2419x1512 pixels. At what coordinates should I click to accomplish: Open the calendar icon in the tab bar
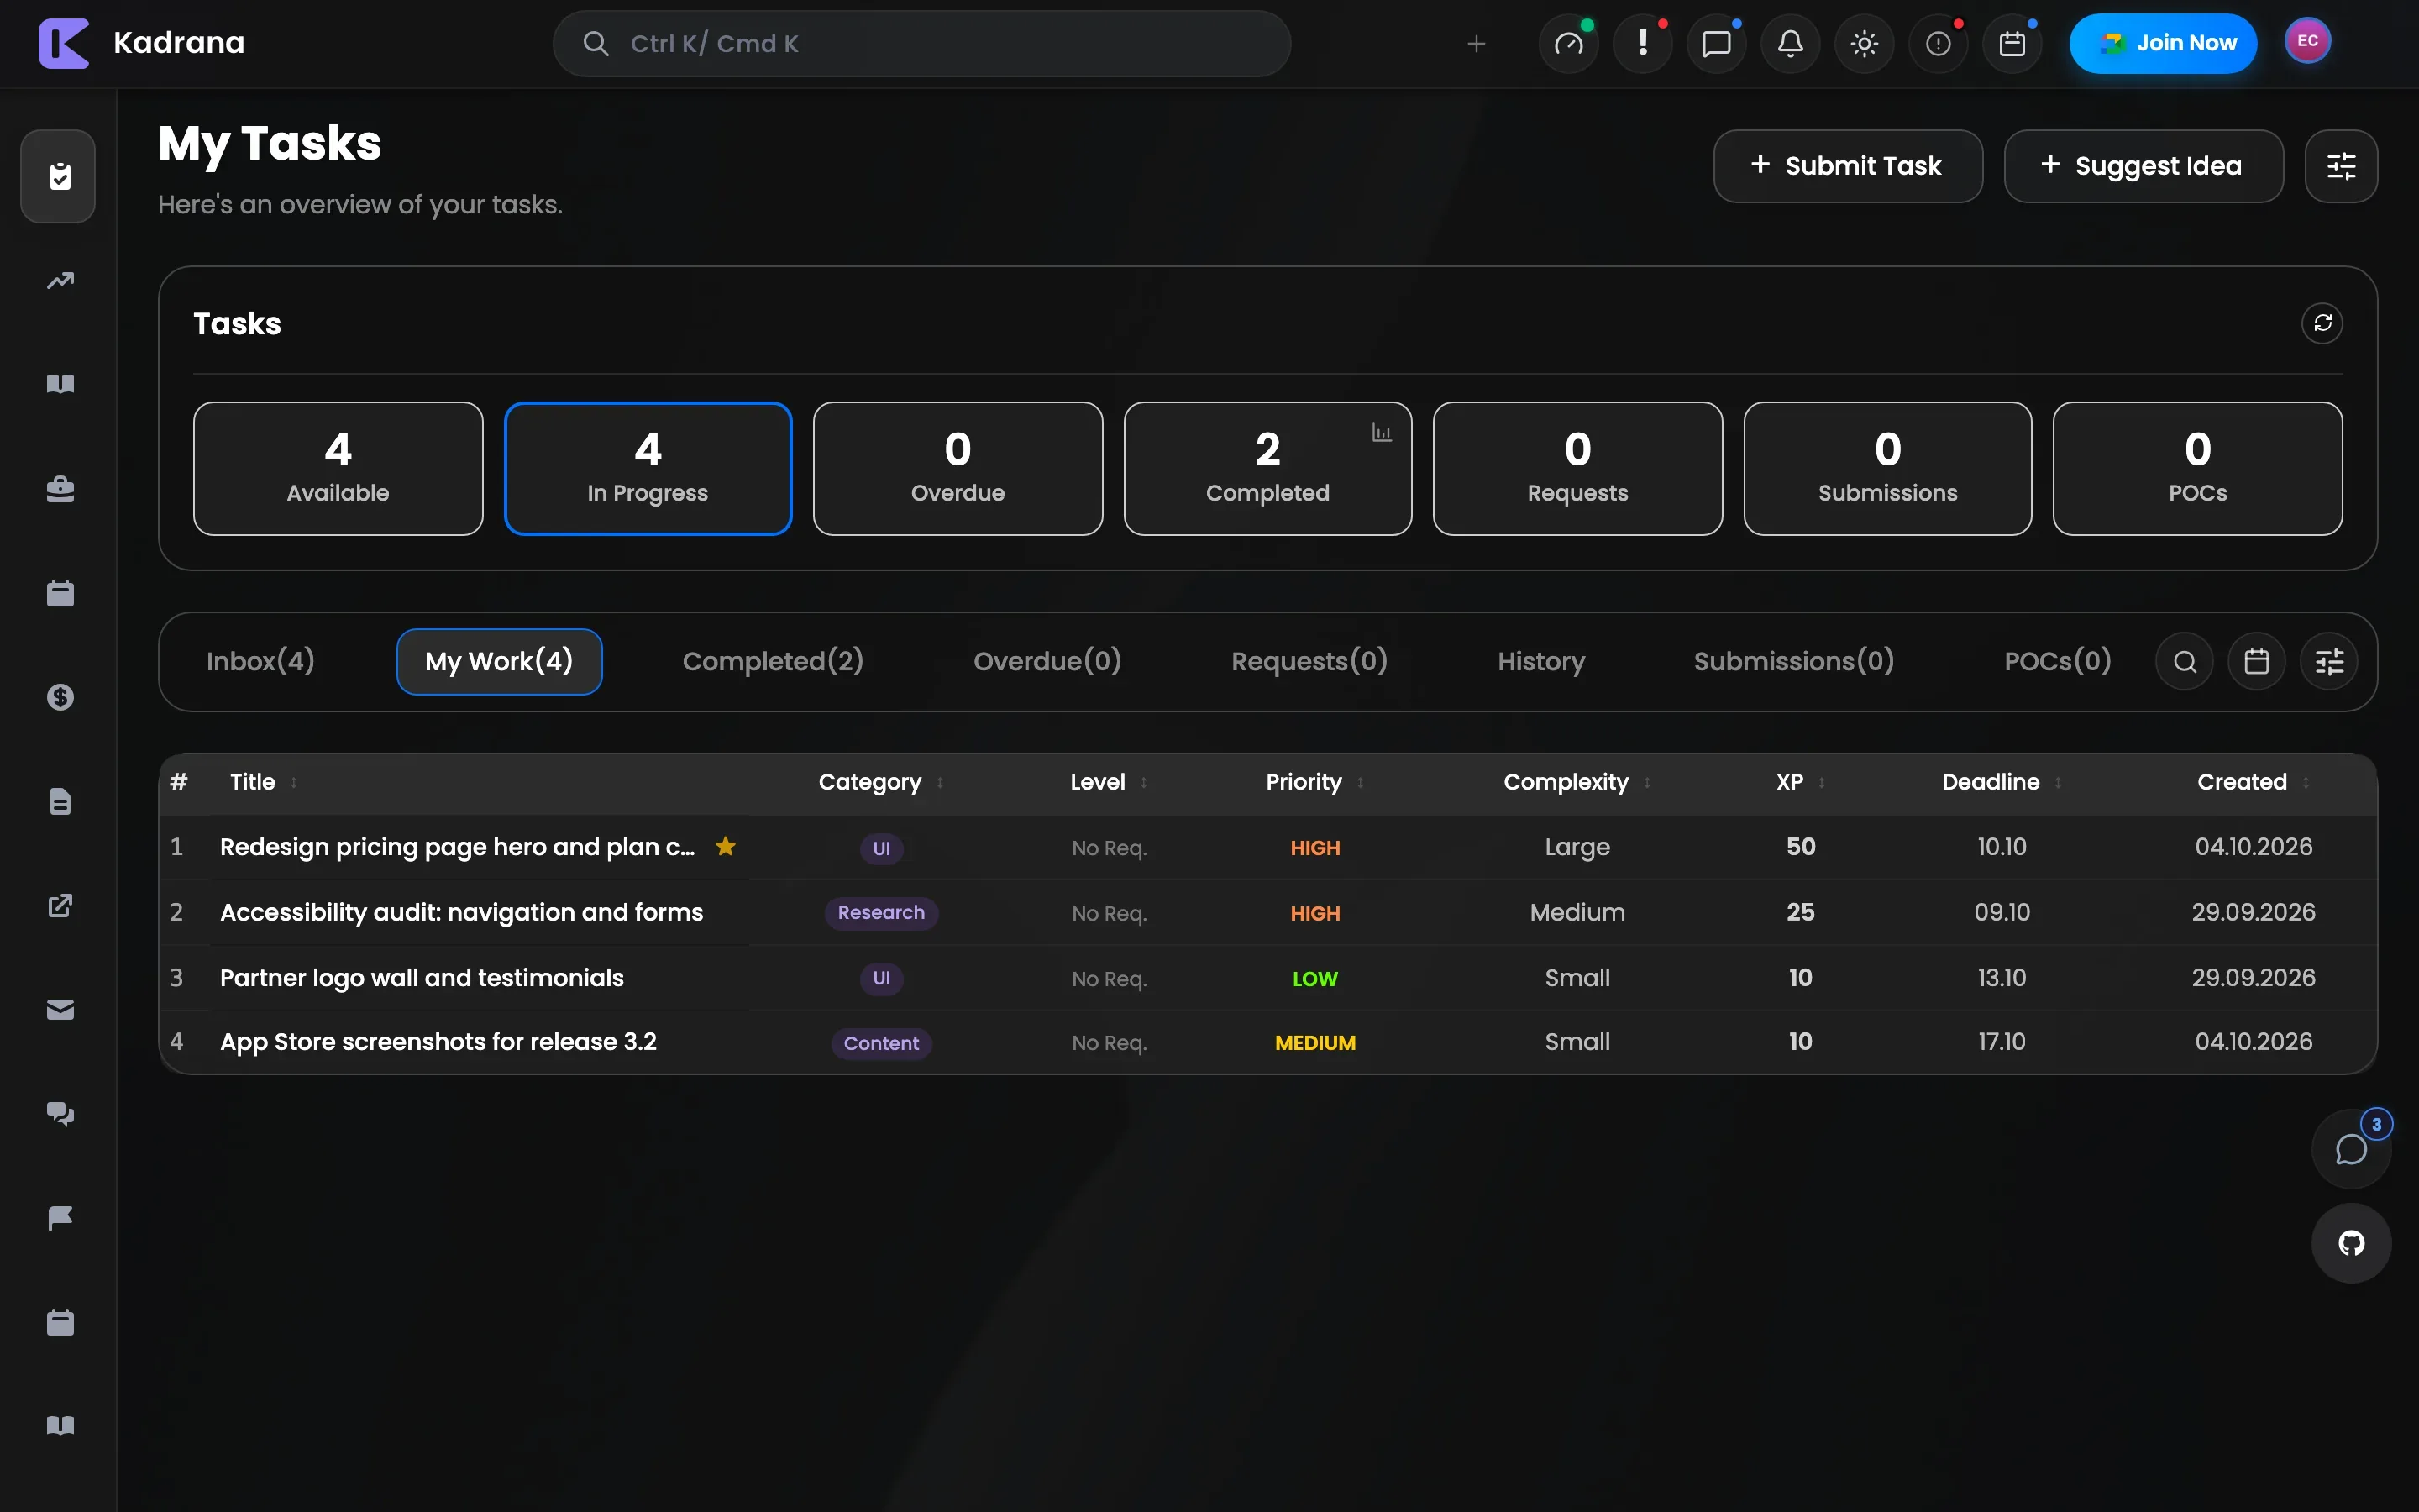(x=2257, y=662)
